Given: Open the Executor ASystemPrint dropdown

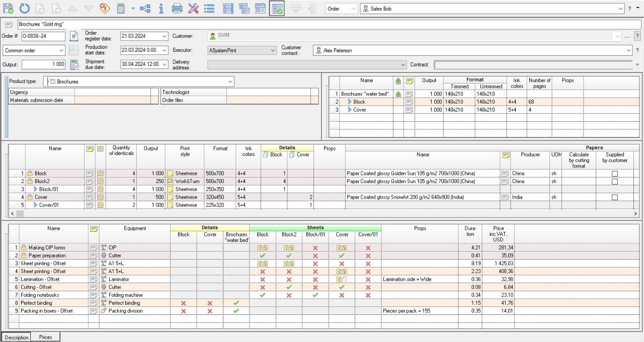Looking at the screenshot, I should pos(273,50).
